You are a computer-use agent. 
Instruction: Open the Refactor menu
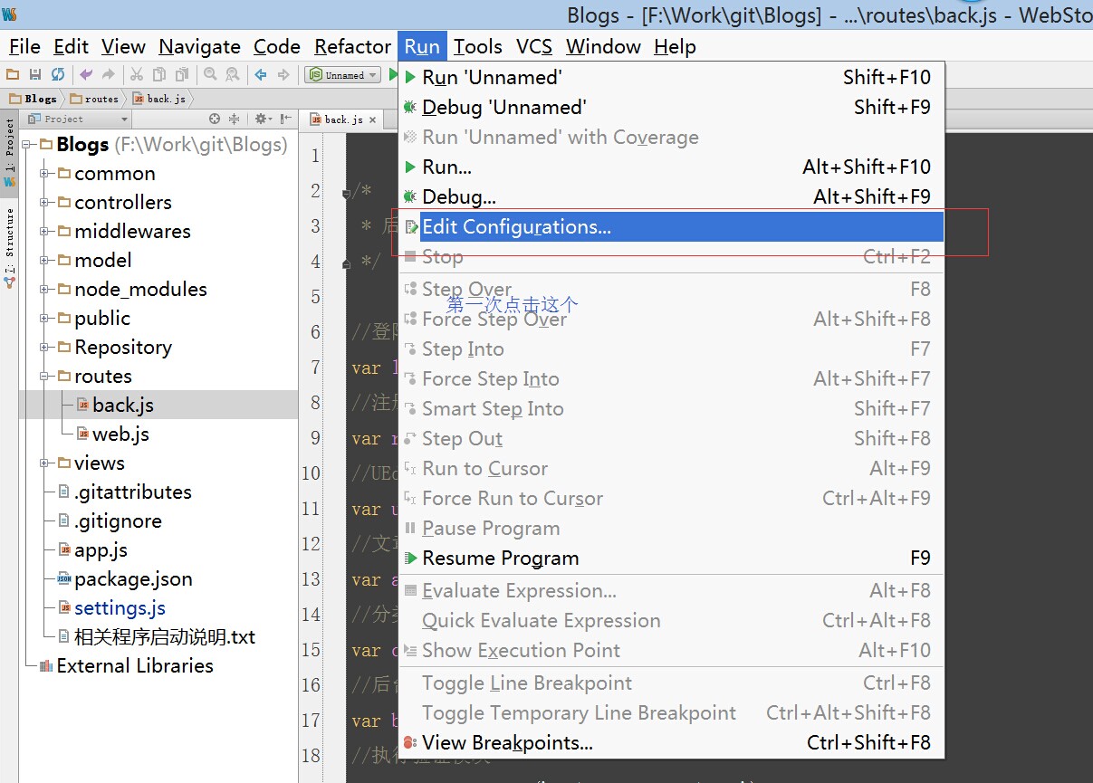coord(352,46)
